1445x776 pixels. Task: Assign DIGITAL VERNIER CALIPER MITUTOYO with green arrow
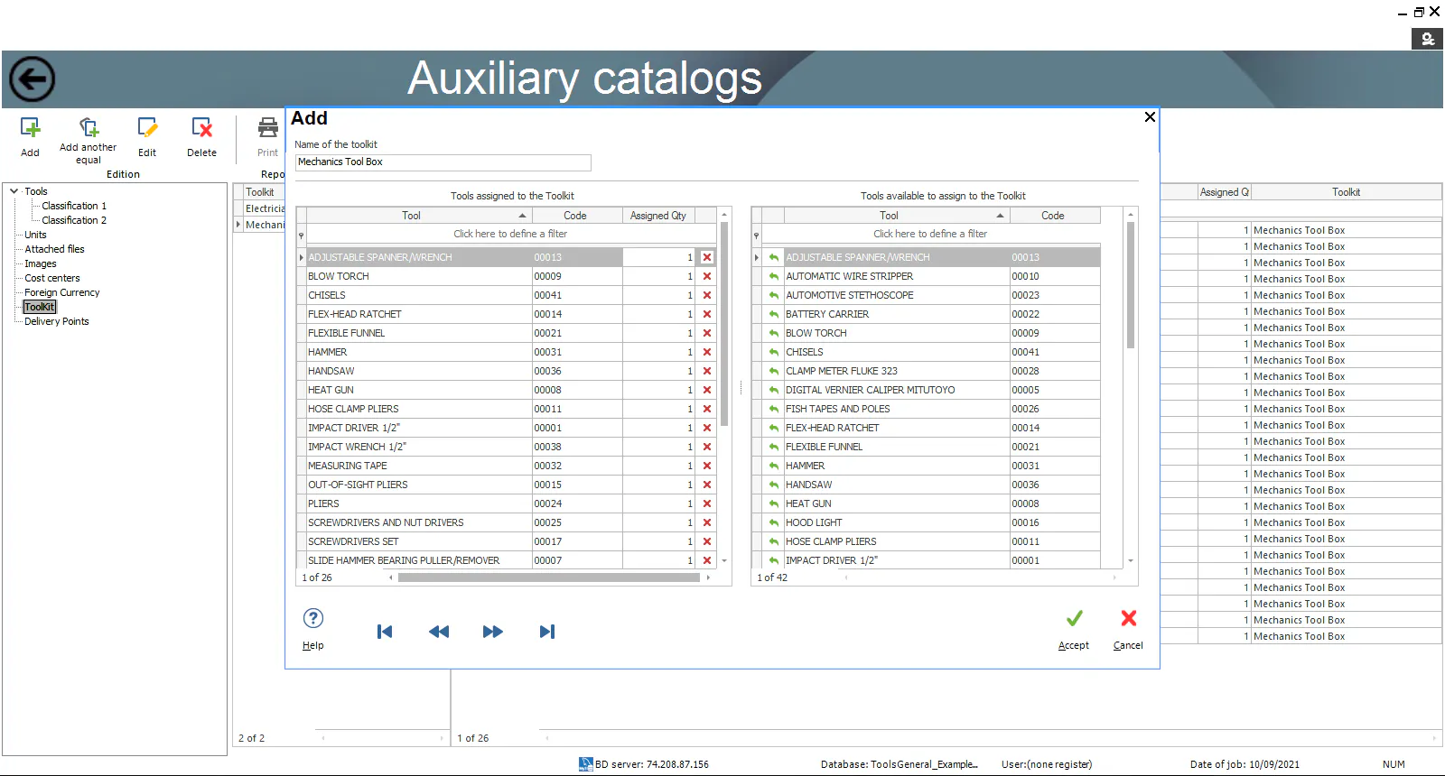click(x=774, y=390)
